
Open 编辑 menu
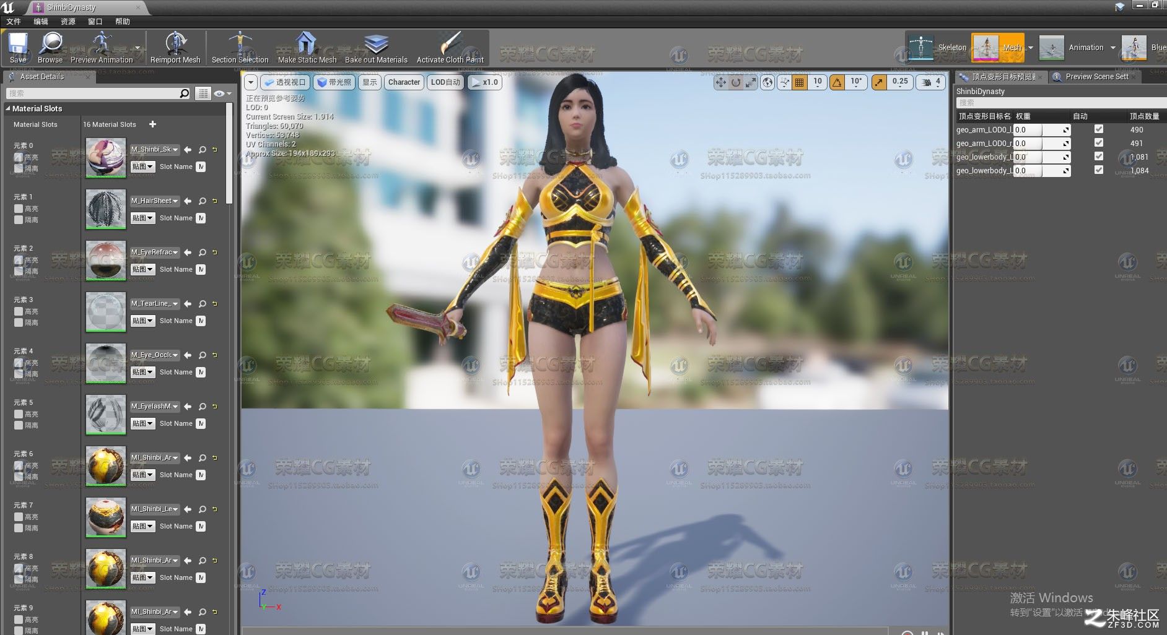(x=41, y=21)
